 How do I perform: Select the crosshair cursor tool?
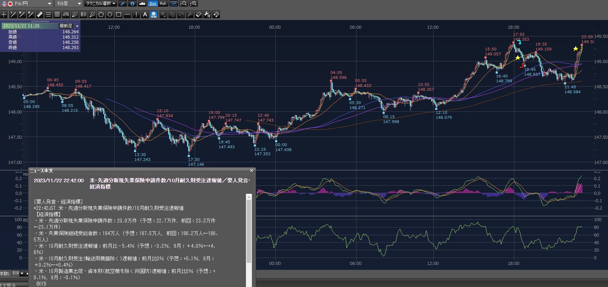click(x=4, y=14)
